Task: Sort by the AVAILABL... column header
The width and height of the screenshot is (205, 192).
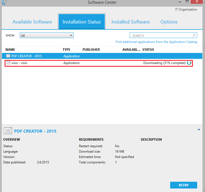Action: tap(131, 50)
